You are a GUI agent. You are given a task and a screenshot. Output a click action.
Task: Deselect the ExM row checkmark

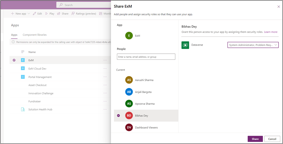click(14, 60)
